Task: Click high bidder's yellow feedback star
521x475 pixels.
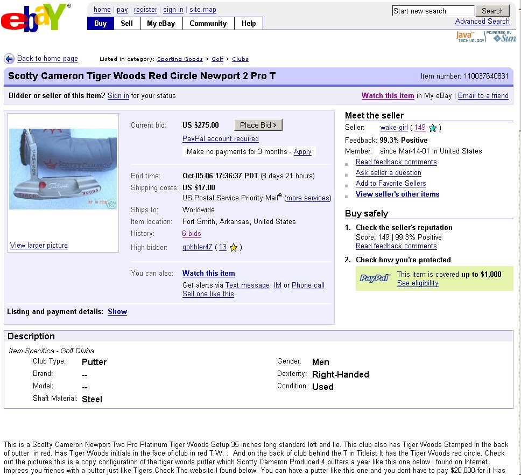Action: point(234,248)
